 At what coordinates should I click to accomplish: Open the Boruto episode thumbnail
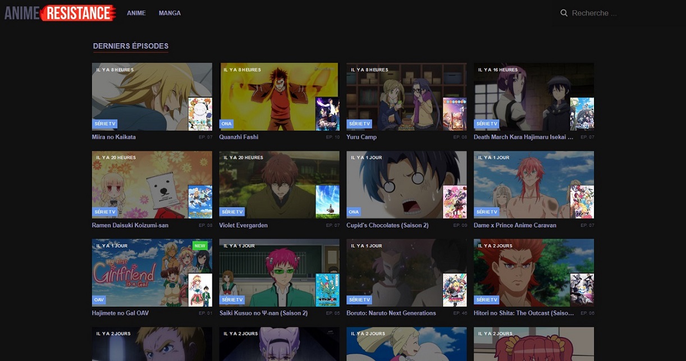point(406,273)
